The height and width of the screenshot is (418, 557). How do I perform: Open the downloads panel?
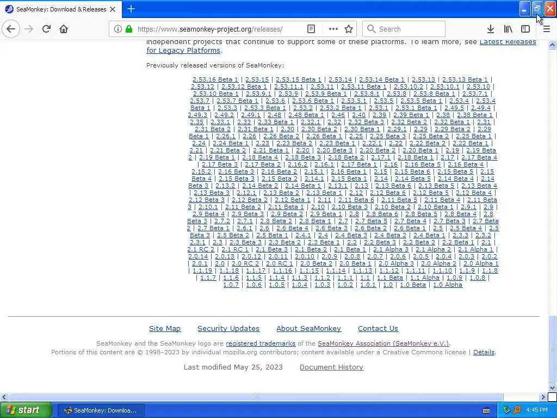pos(490,29)
